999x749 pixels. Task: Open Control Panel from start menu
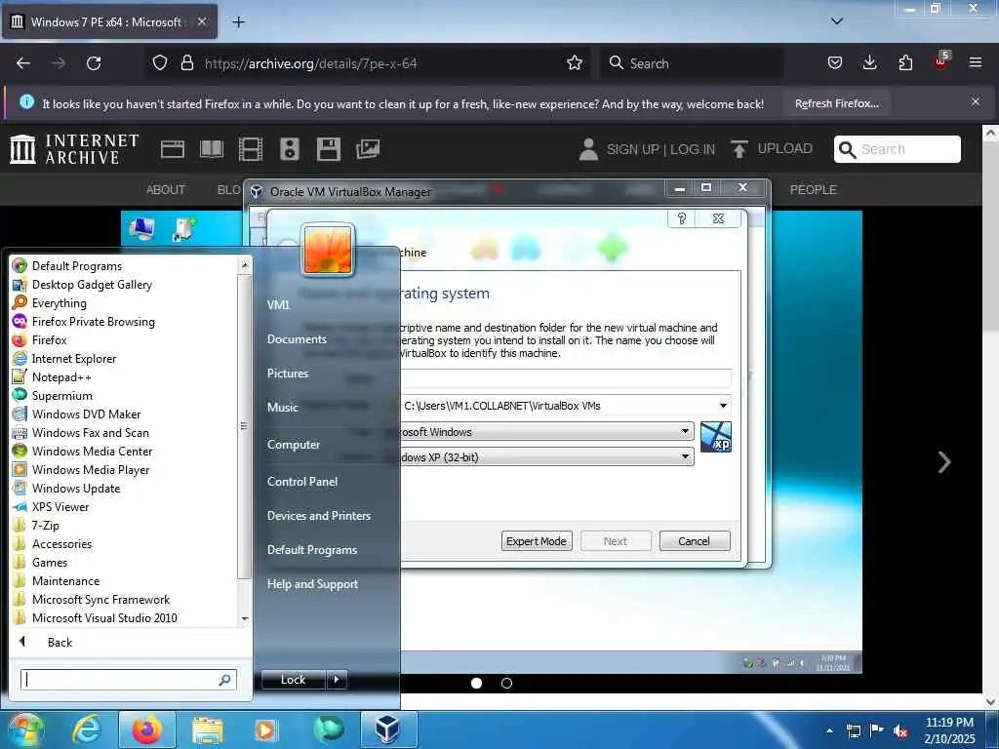click(302, 482)
